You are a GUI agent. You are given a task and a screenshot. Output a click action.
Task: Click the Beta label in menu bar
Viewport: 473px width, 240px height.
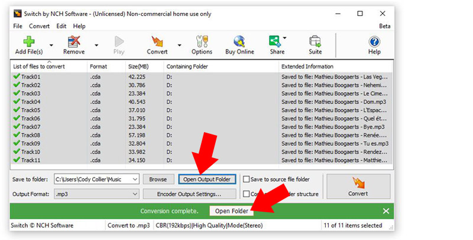tap(385, 26)
